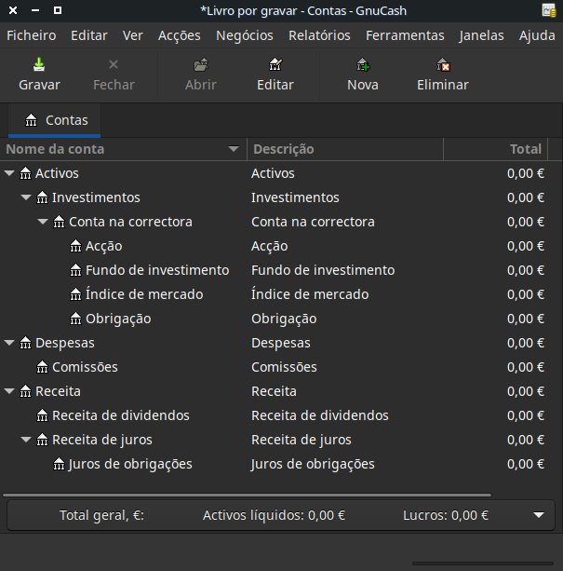Click the Nova account toolbar icon
Image resolution: width=563 pixels, height=571 pixels.
point(363,65)
